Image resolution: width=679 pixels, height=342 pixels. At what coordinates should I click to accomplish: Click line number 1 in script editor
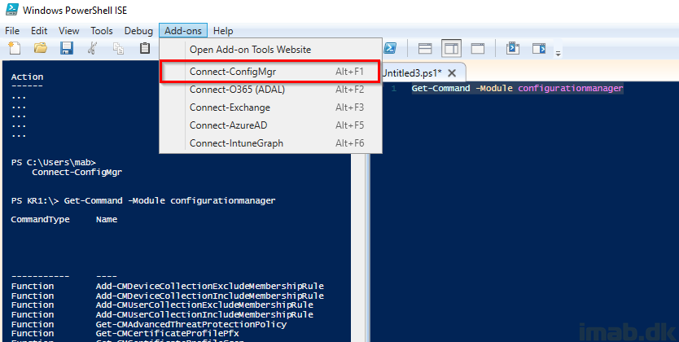pyautogui.click(x=393, y=89)
